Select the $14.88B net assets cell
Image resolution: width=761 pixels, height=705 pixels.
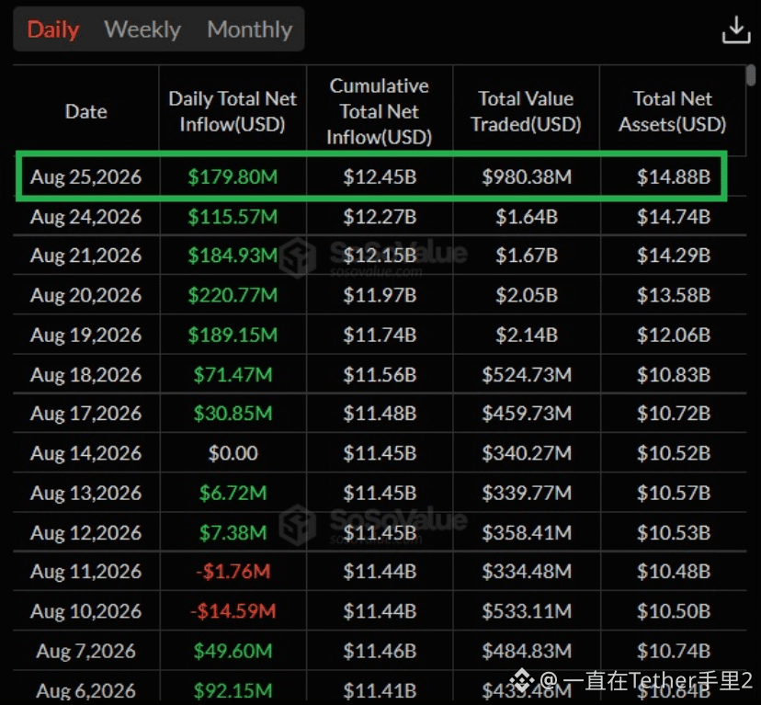tap(674, 176)
